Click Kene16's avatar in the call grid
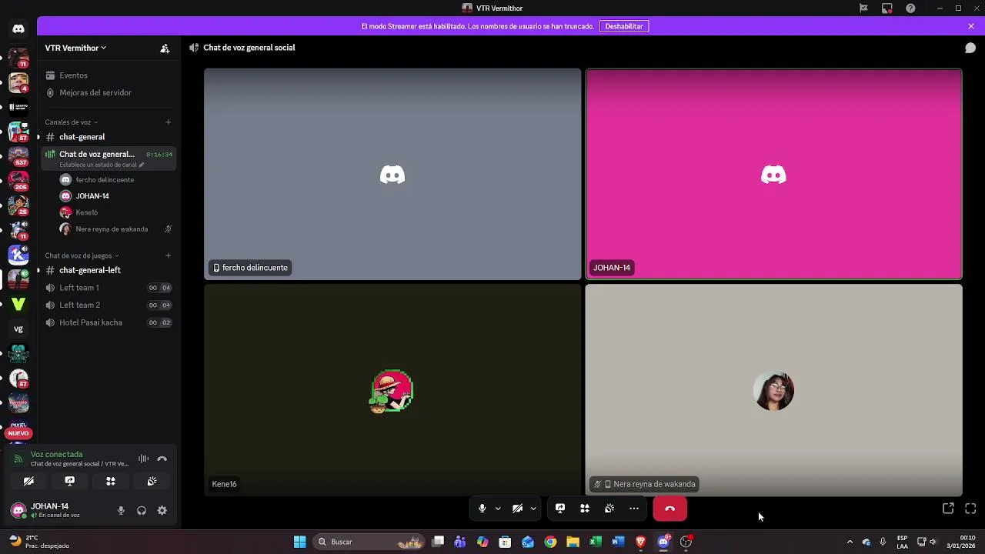This screenshot has height=554, width=985. click(392, 391)
